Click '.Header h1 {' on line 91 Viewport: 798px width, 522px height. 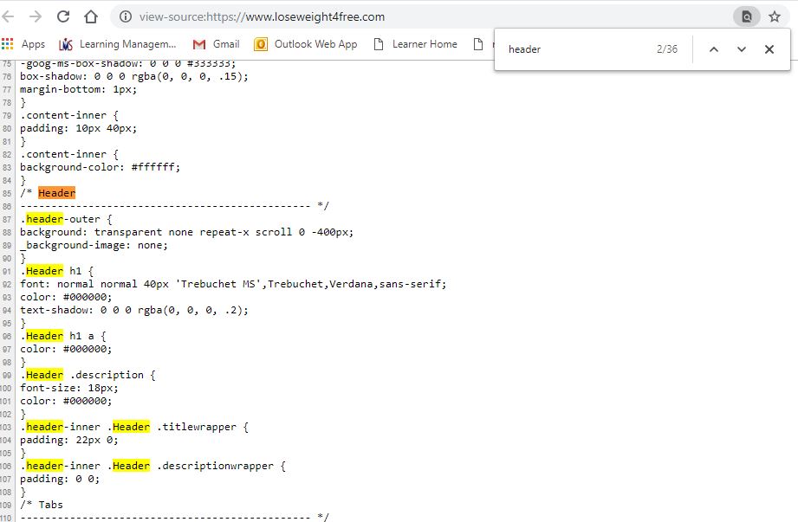coord(57,271)
